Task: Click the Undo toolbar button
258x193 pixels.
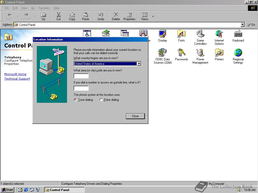Action: (x=101, y=16)
